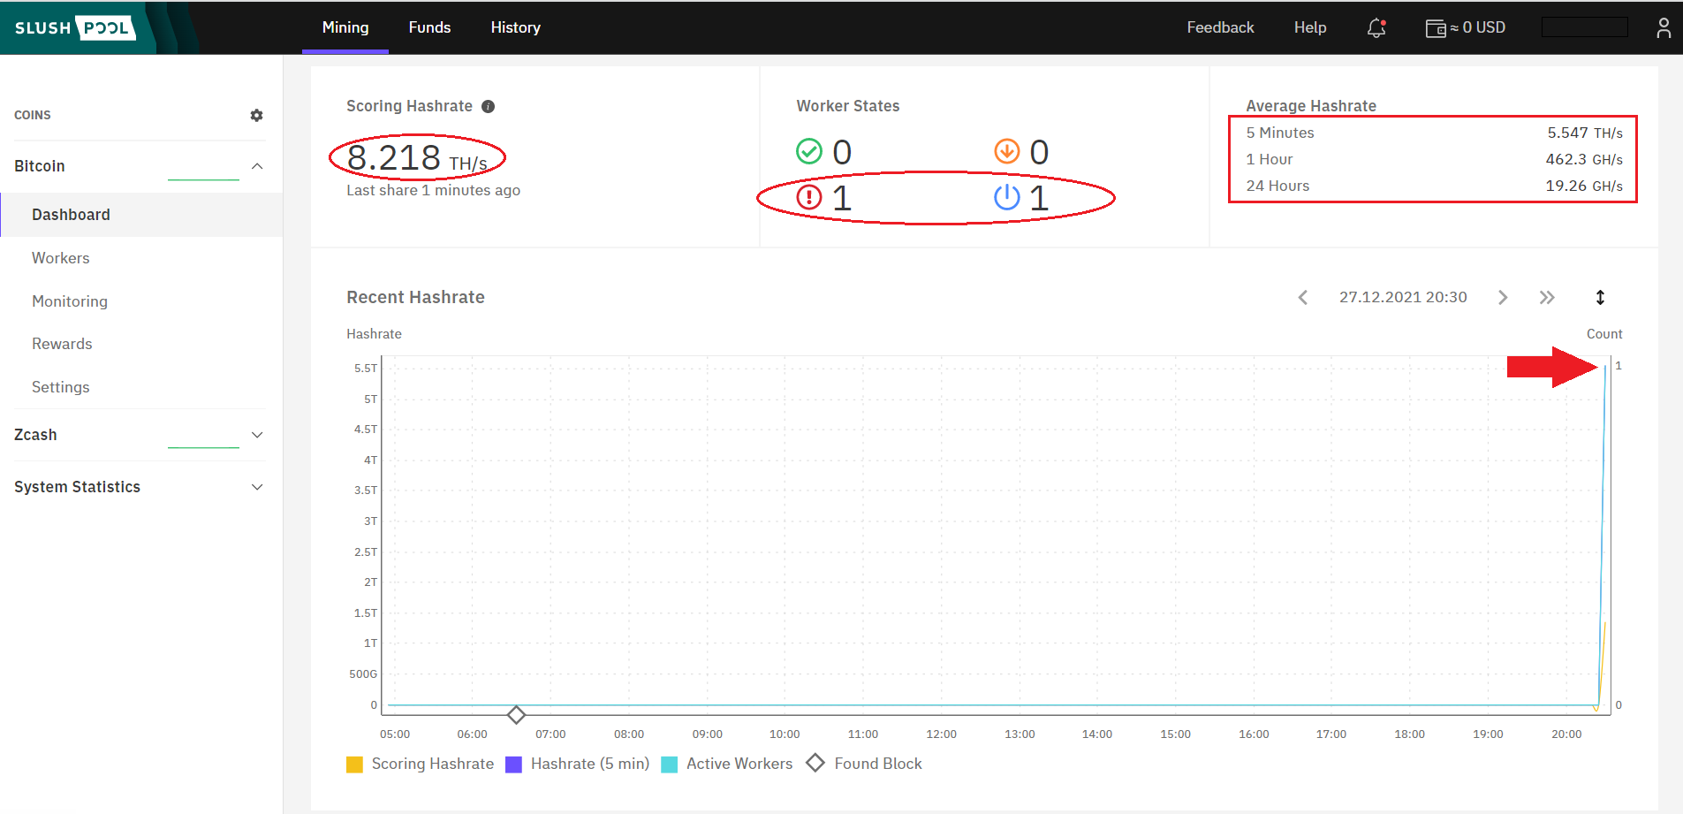Click the Average Hashrate heading
The width and height of the screenshot is (1683, 814).
[x=1311, y=106]
